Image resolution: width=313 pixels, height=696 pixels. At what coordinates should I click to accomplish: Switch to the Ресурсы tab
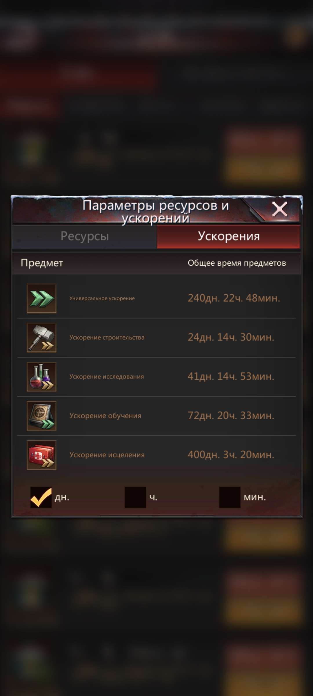(x=84, y=237)
